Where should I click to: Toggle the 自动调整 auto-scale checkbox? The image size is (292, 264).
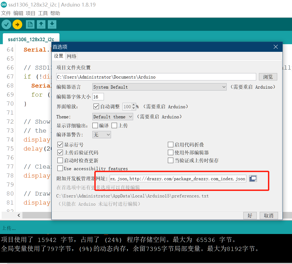pyautogui.click(x=96, y=106)
